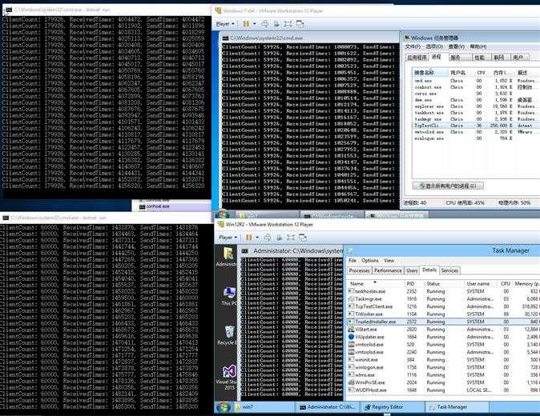The width and height of the screenshot is (540, 416).
Task: Click pause icon in Windows 7 x64 VMware toolbar
Action: point(246,24)
